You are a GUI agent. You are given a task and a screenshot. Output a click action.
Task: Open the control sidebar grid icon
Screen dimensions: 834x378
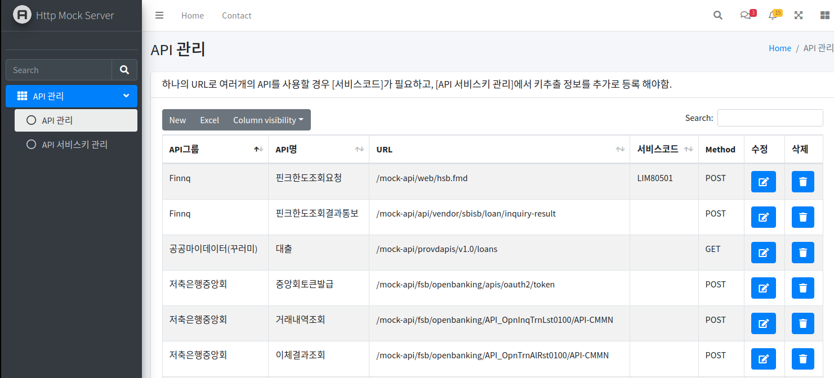[825, 15]
